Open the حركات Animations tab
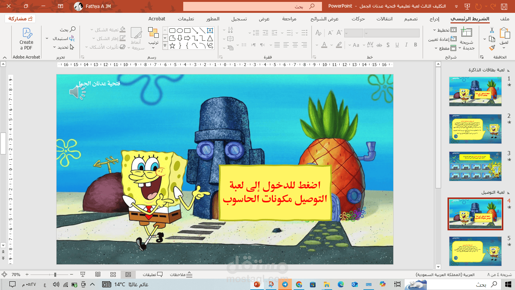Viewport: 515px width, 290px height. click(x=358, y=19)
